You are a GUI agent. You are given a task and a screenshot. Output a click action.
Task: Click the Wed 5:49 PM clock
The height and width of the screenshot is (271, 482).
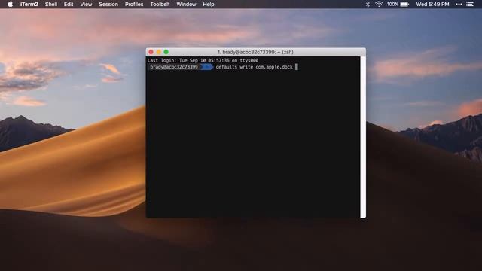coord(432,4)
